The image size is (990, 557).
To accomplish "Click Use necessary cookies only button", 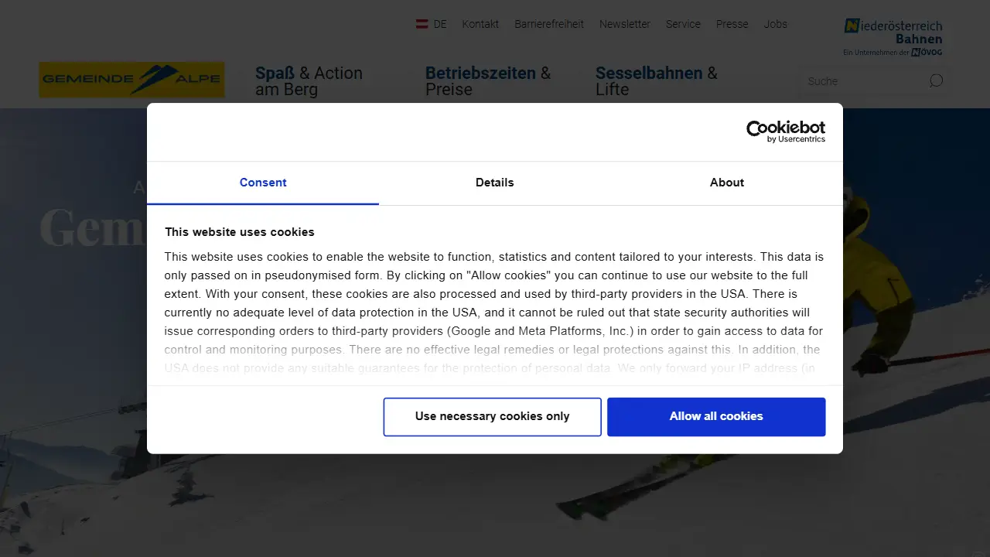I will pyautogui.click(x=493, y=417).
